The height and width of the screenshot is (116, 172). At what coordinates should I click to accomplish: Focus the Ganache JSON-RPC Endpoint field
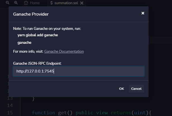coord(79,71)
